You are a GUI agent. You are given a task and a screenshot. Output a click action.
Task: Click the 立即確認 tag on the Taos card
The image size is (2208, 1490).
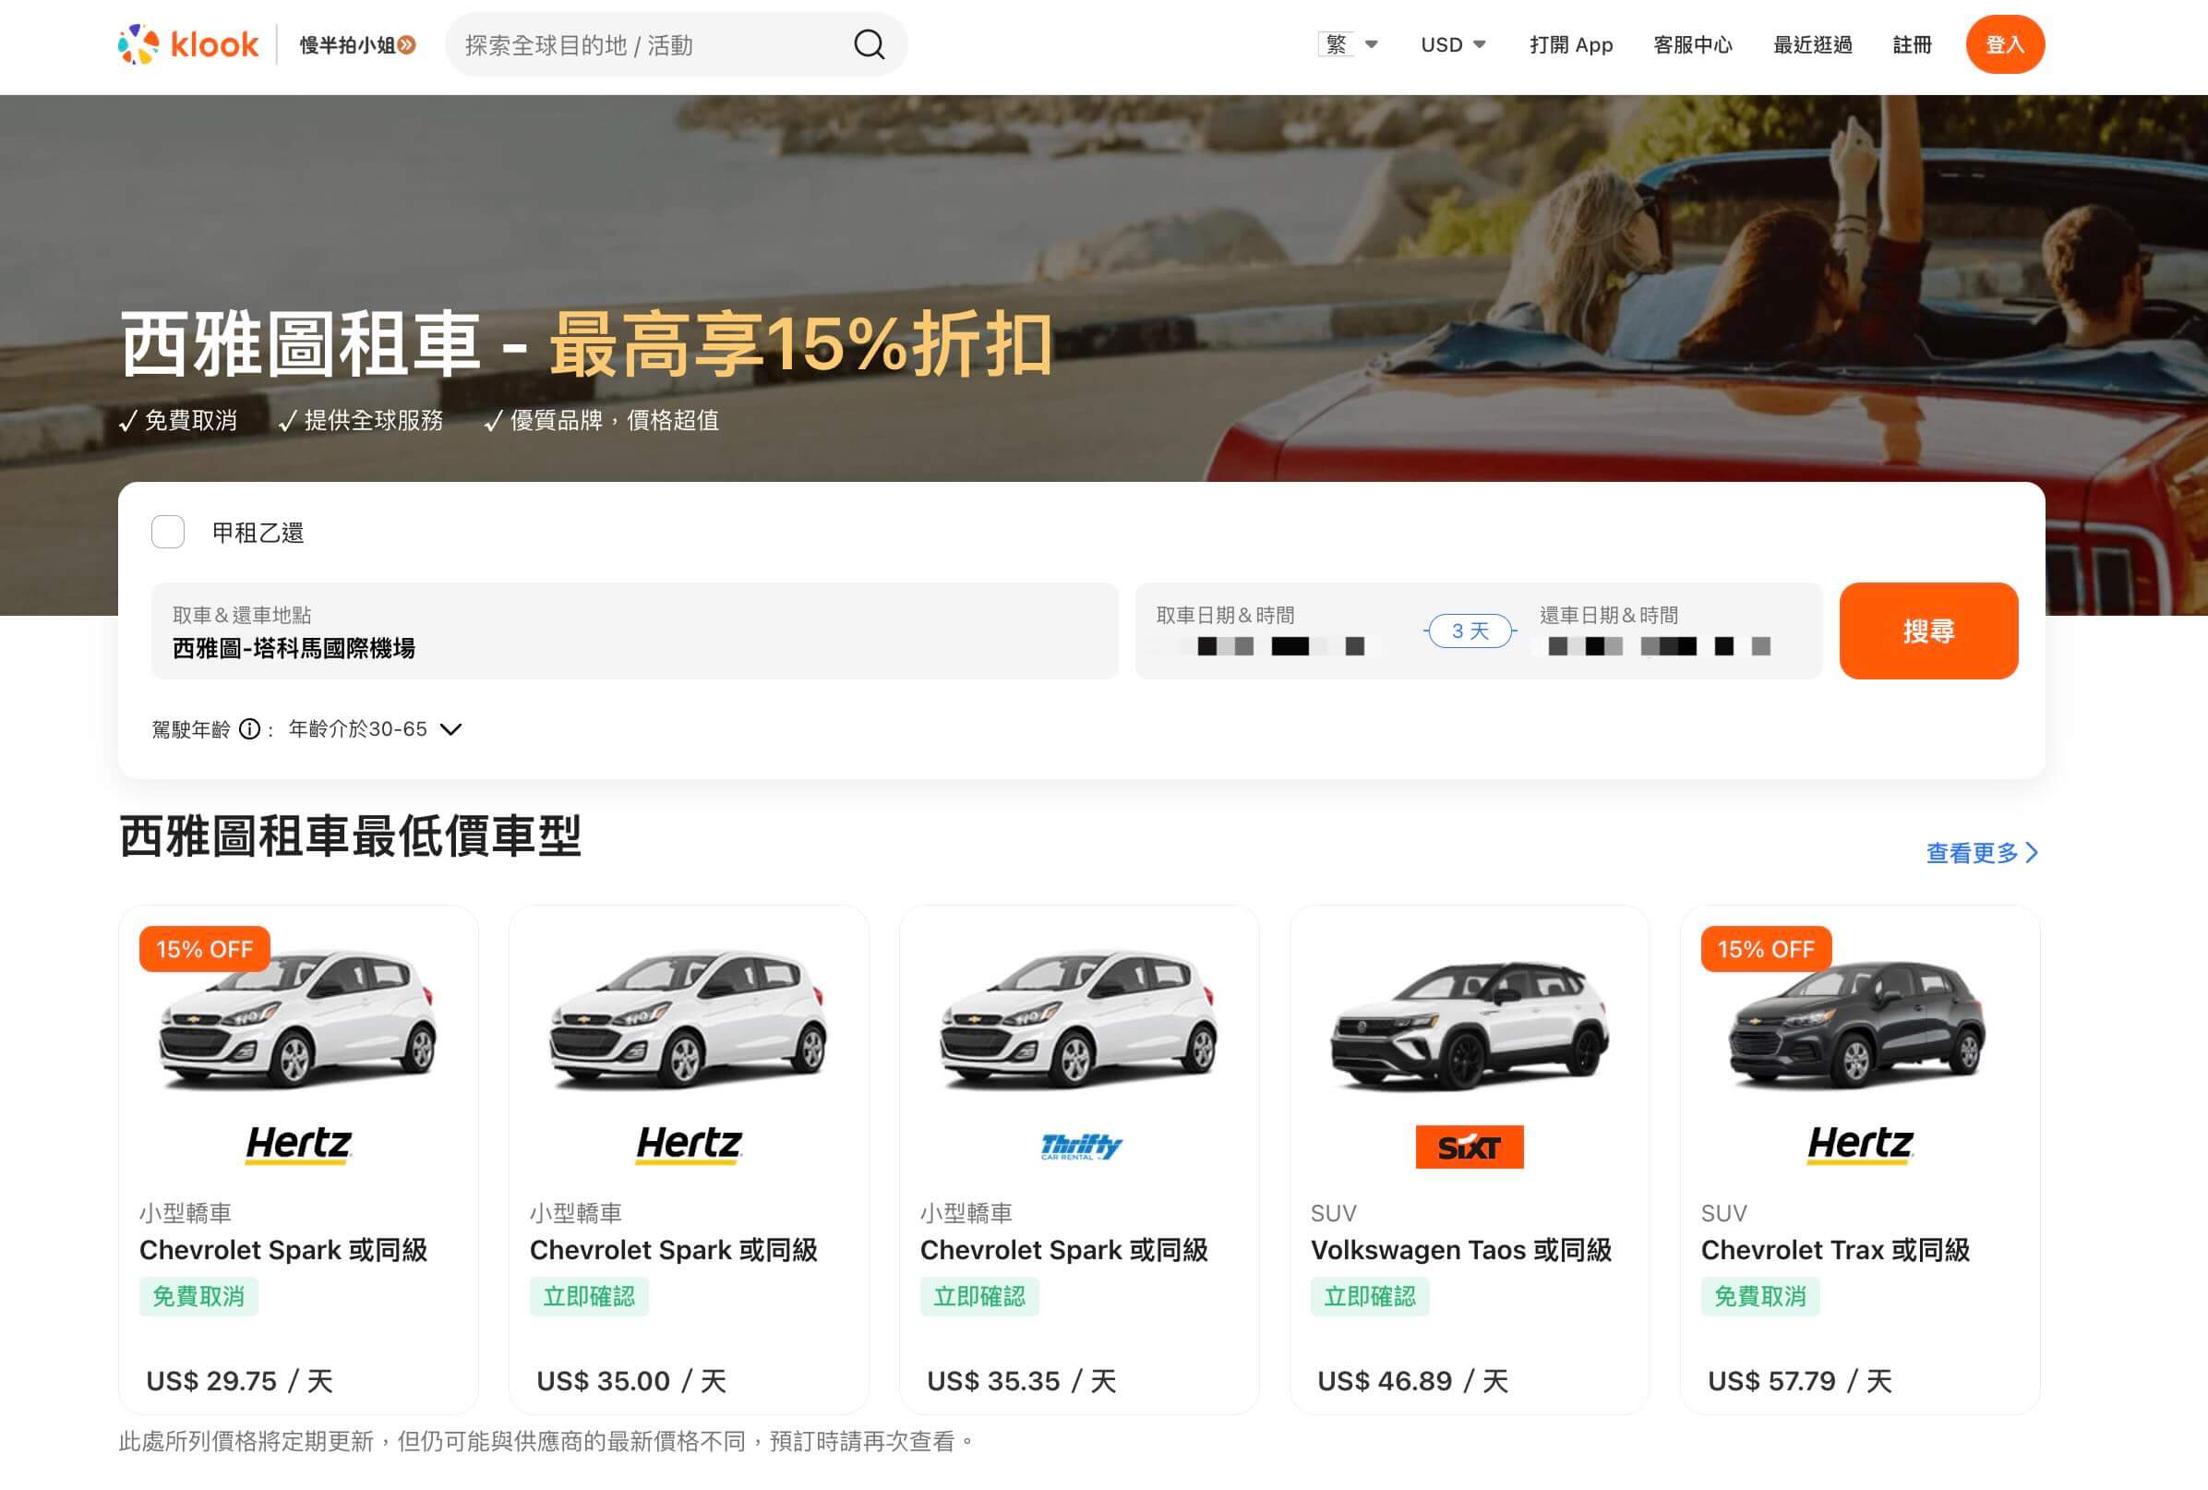1371,1295
